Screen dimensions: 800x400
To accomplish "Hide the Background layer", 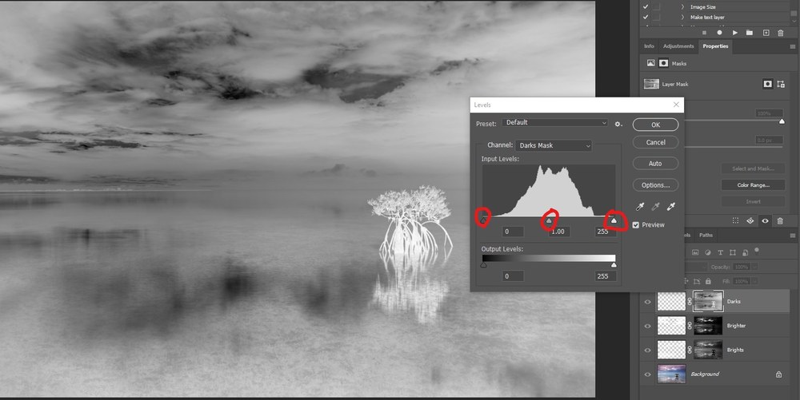I will coord(647,374).
